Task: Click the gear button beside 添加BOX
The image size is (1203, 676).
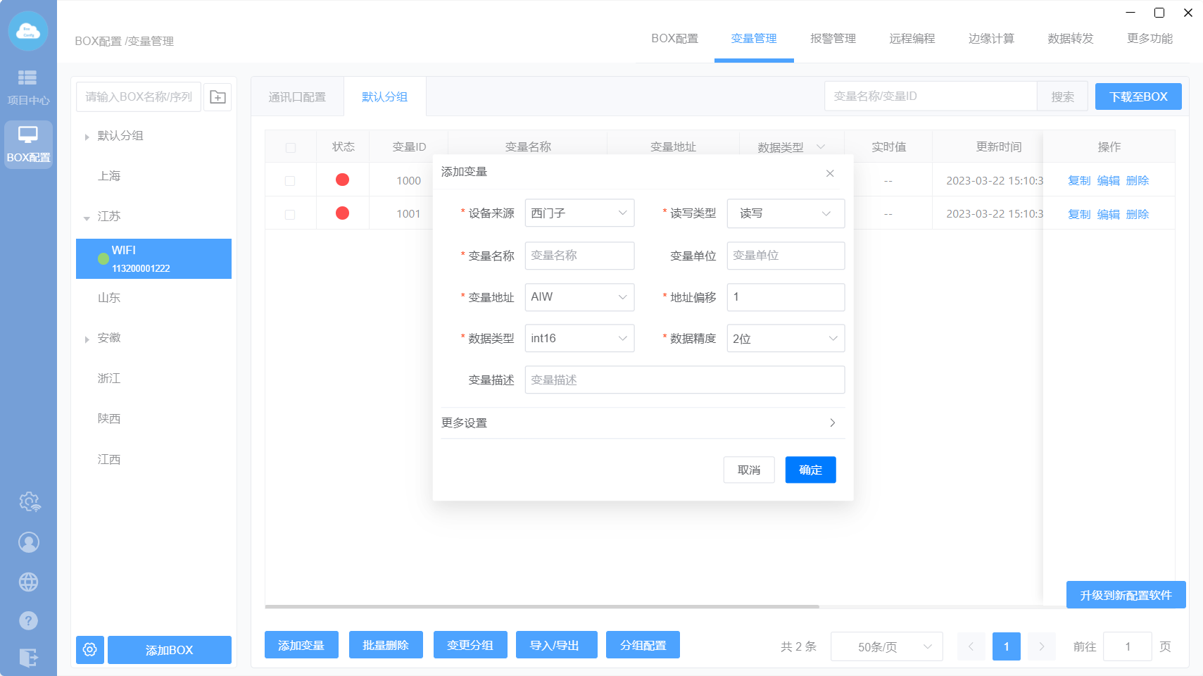Action: (x=90, y=649)
